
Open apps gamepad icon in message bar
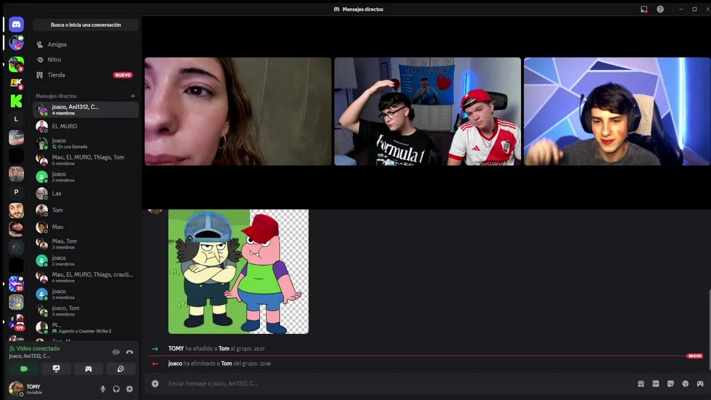tap(700, 383)
